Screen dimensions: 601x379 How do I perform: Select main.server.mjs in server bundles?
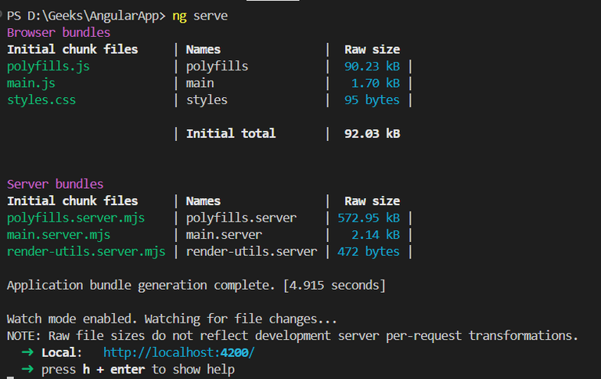[x=59, y=235]
